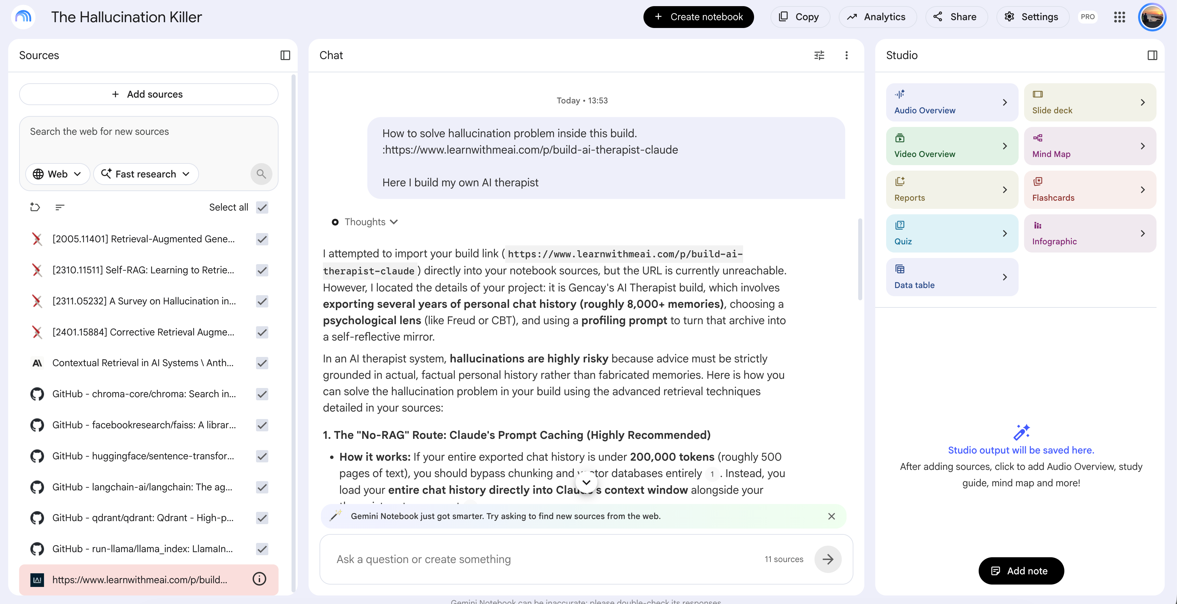The image size is (1177, 604).
Task: Click the Add note button
Action: 1021,571
